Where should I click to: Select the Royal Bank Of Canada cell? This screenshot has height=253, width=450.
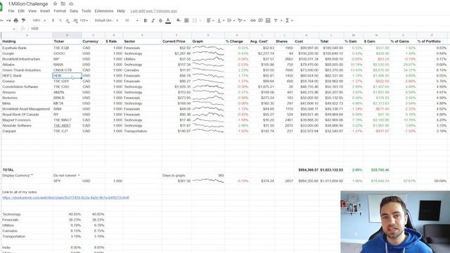[x=27, y=115]
